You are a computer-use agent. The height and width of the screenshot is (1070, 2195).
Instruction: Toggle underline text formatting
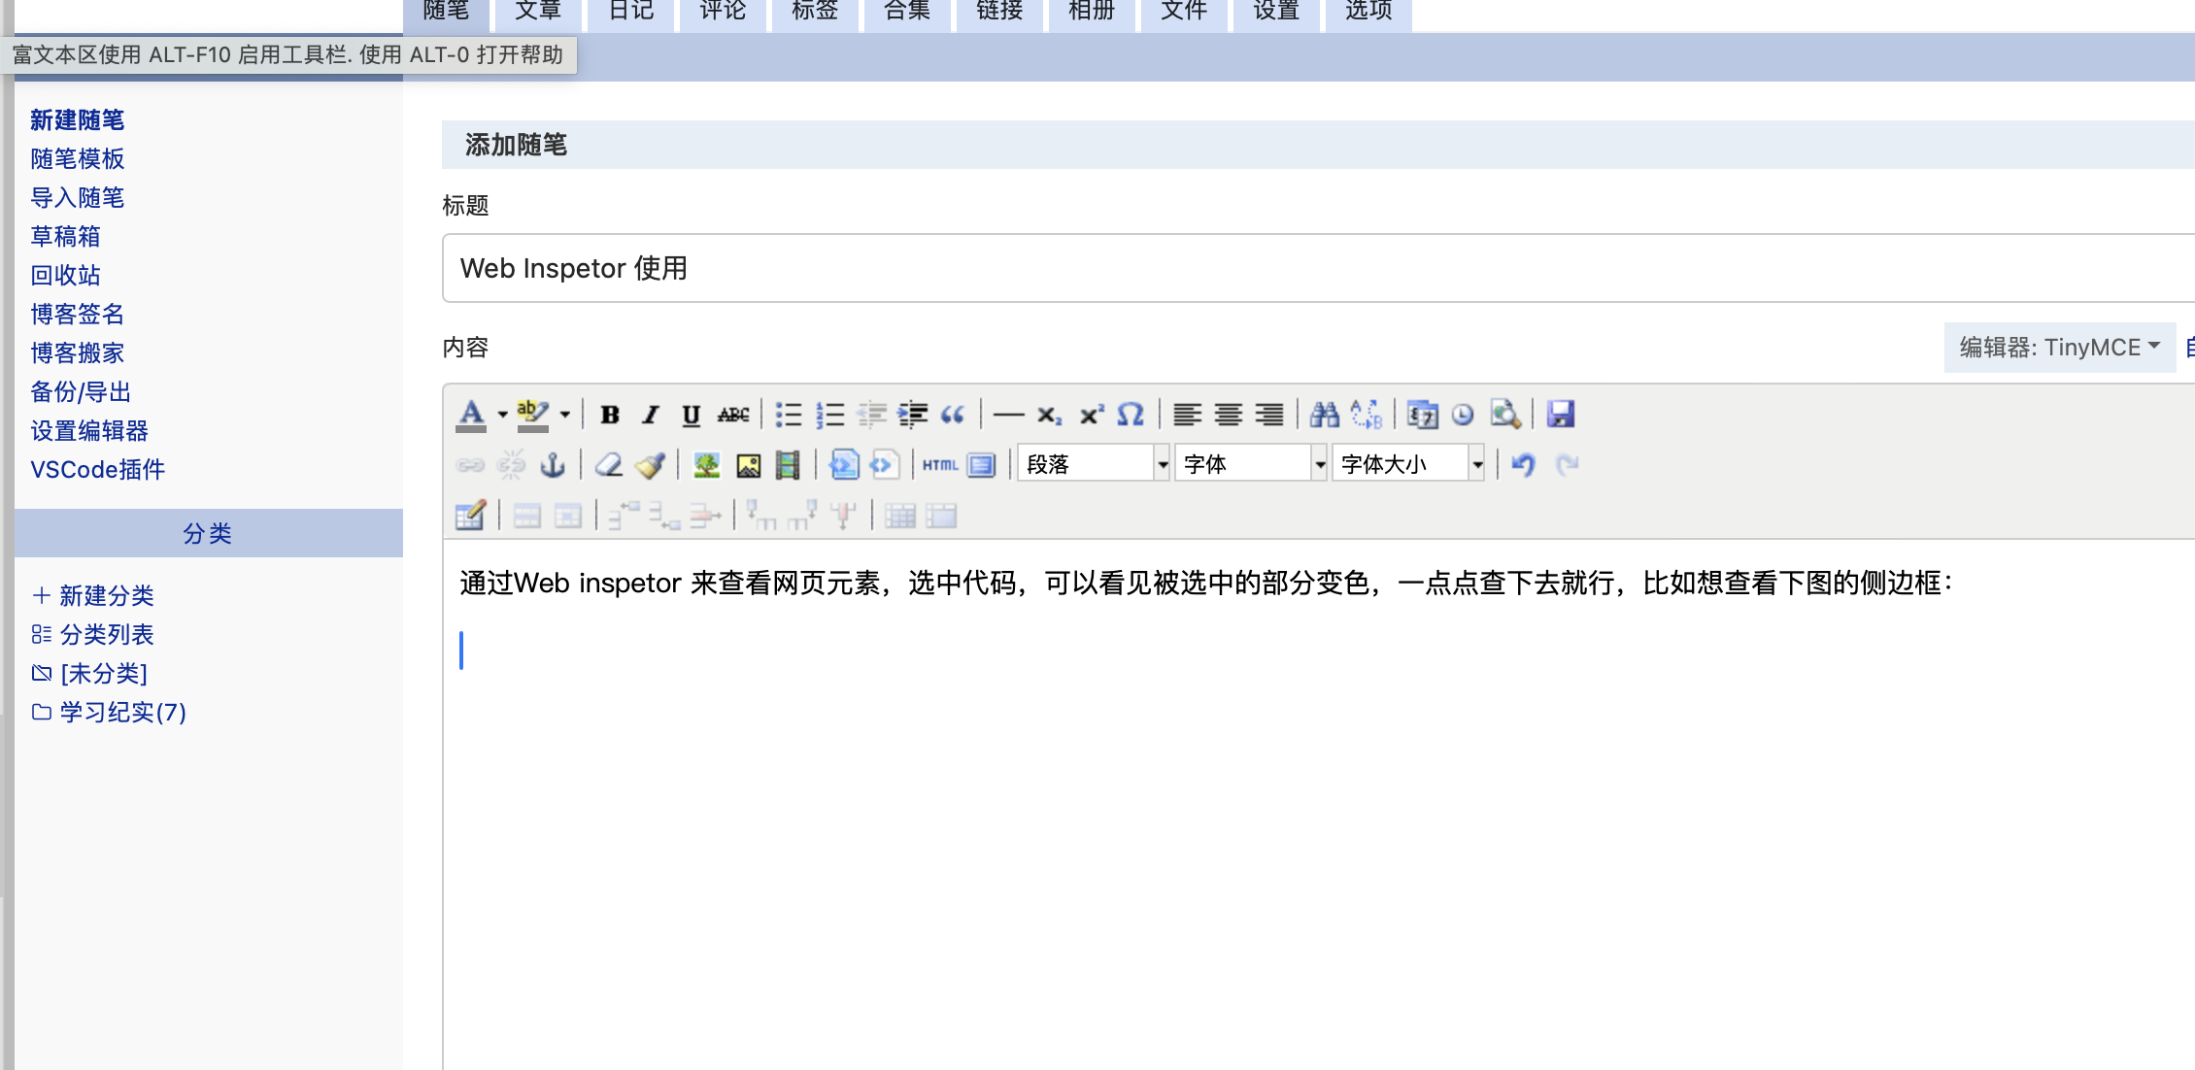coord(691,415)
